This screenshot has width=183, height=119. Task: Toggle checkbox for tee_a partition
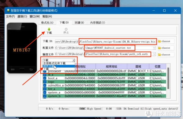(x=45, y=89)
